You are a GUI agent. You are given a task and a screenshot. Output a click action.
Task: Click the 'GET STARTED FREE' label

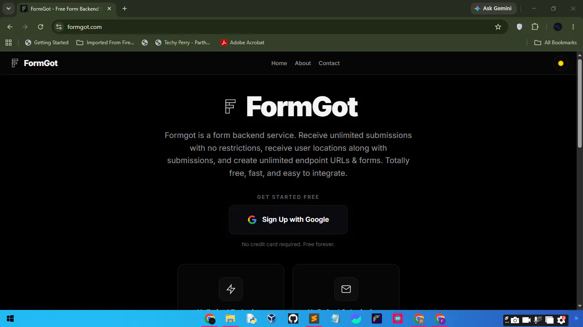coord(288,197)
